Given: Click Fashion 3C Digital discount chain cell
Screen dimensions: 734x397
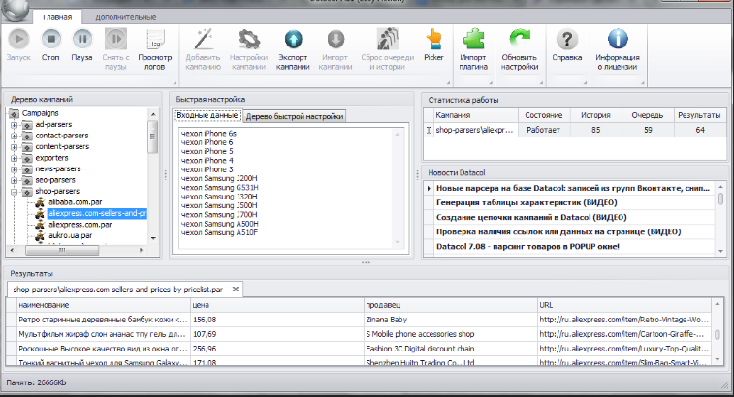Looking at the screenshot, I should pos(451,349).
